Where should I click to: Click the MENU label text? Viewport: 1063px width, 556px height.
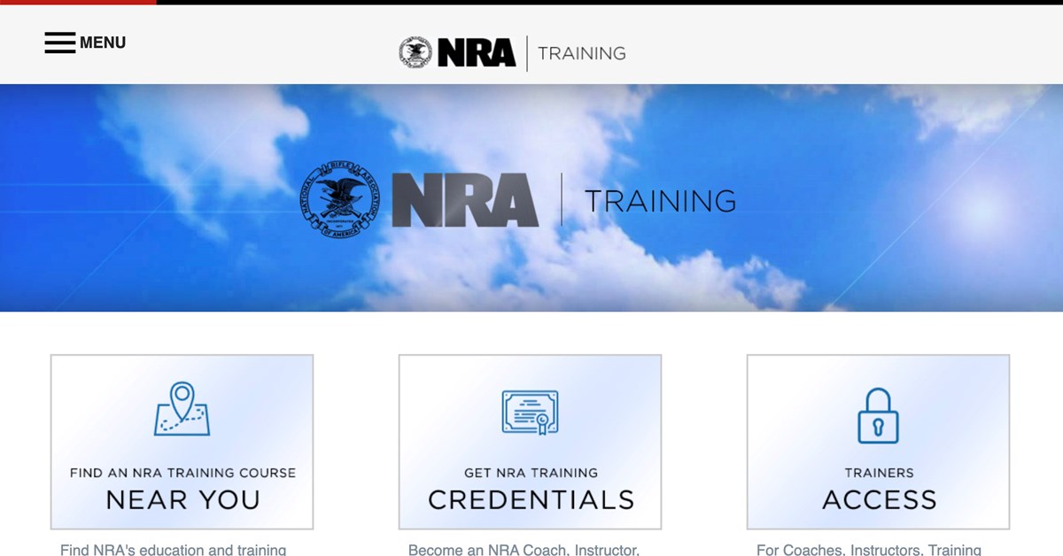103,42
